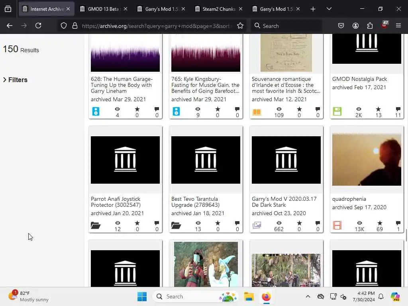Click the Firefox Search box
408x306 pixels.
coord(286,26)
